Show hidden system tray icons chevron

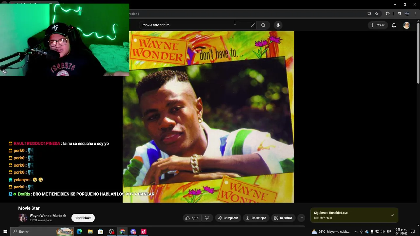click(356, 232)
